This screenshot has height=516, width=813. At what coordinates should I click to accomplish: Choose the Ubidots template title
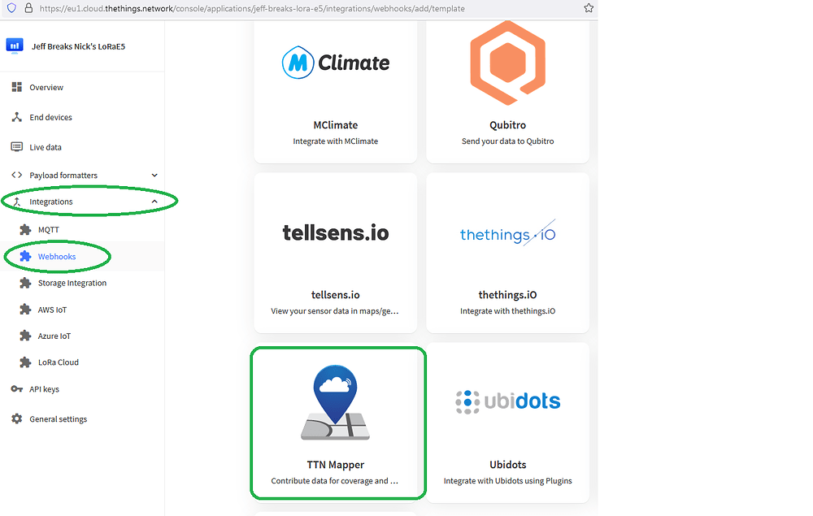tap(507, 465)
